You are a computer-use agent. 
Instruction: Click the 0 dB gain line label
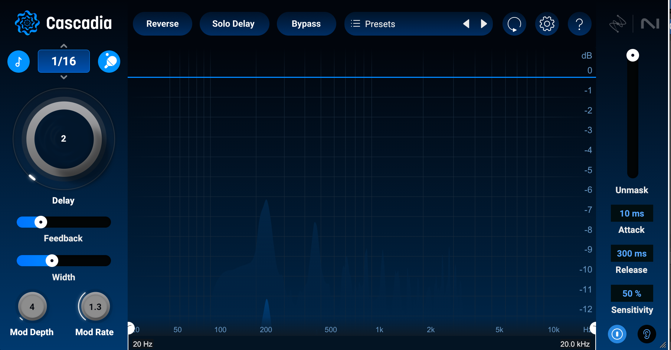coord(590,70)
